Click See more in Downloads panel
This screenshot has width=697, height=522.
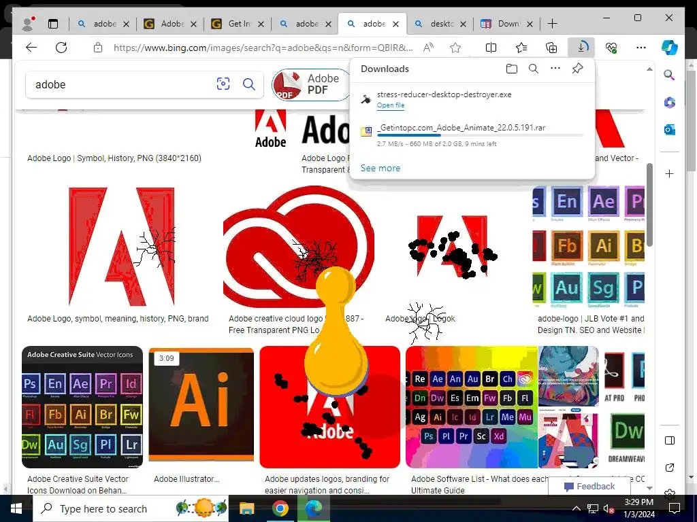pyautogui.click(x=380, y=169)
